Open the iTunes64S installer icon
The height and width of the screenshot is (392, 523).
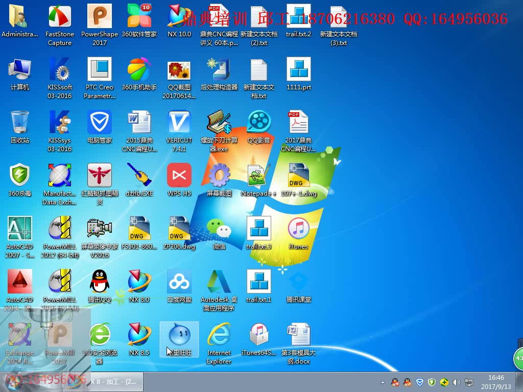point(259,339)
